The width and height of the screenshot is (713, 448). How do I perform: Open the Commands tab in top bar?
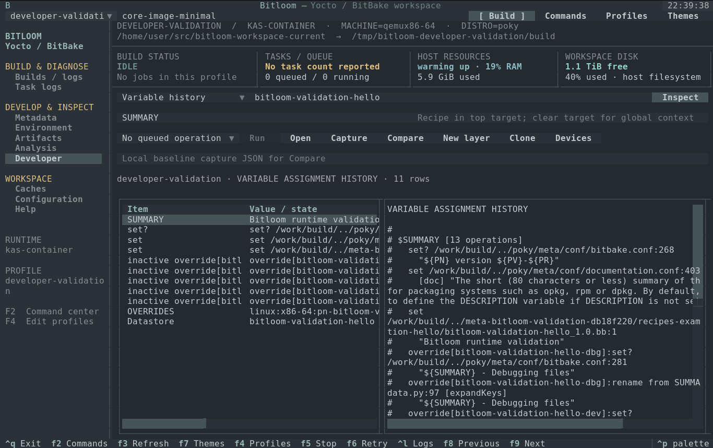(x=565, y=16)
